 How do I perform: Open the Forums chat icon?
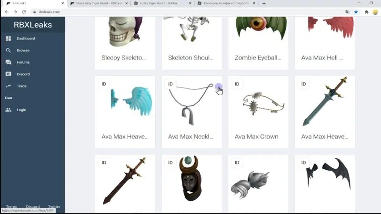(8, 62)
